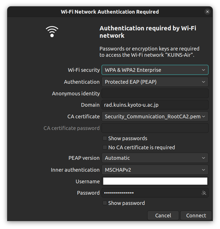Toggle the Show password checkbox
The image size is (220, 229).
click(x=105, y=203)
